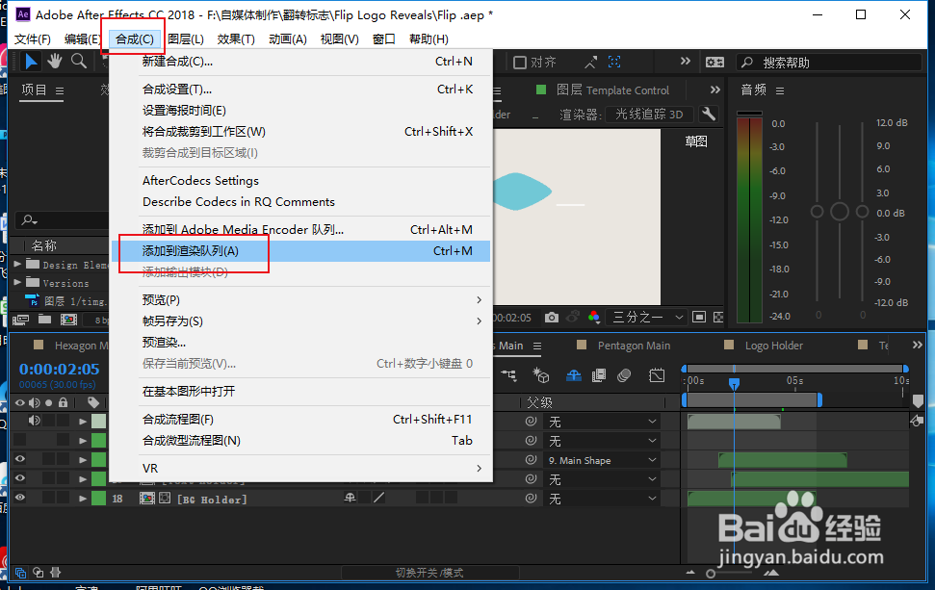Expand the 预览(P) submenu

click(315, 299)
